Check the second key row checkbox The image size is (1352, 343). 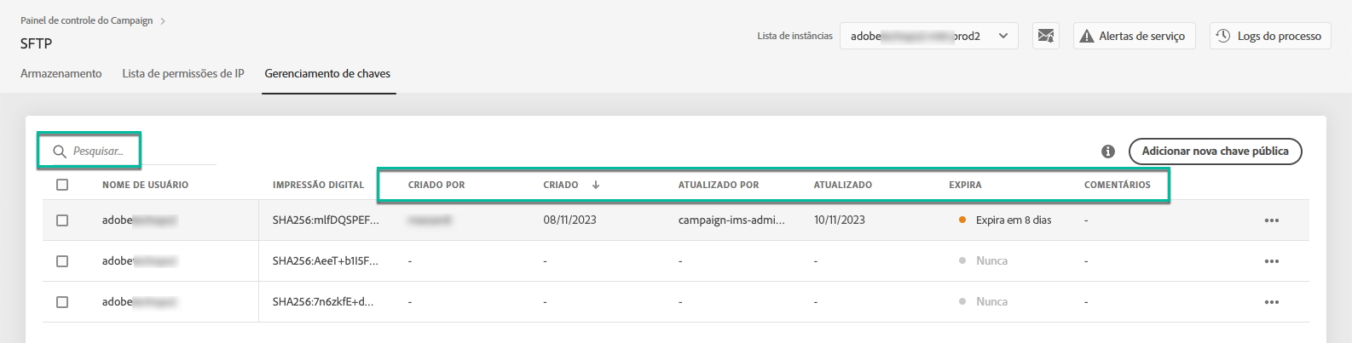[62, 261]
